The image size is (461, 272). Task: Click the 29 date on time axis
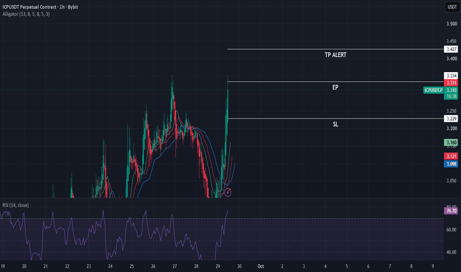218,267
